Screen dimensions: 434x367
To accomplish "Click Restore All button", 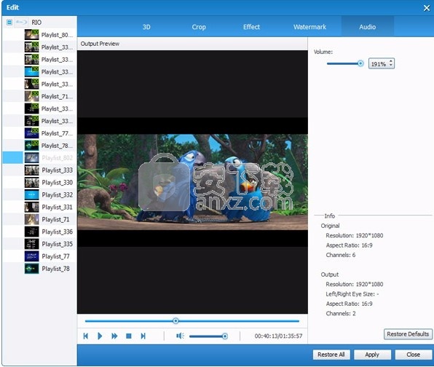I will point(331,355).
